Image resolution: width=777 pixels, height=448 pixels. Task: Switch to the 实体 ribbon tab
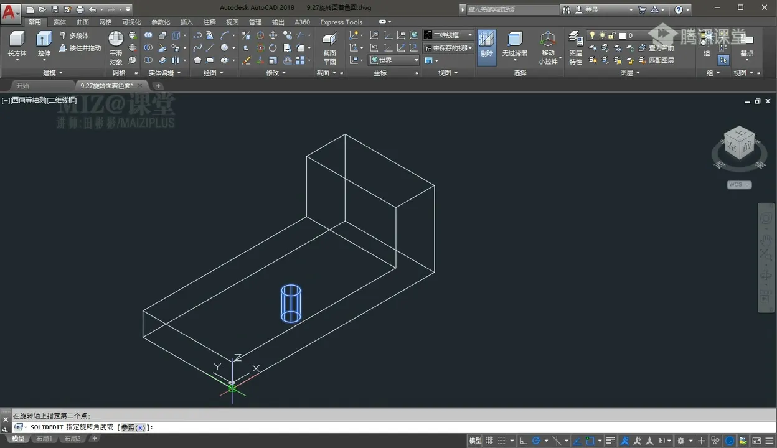coord(60,22)
